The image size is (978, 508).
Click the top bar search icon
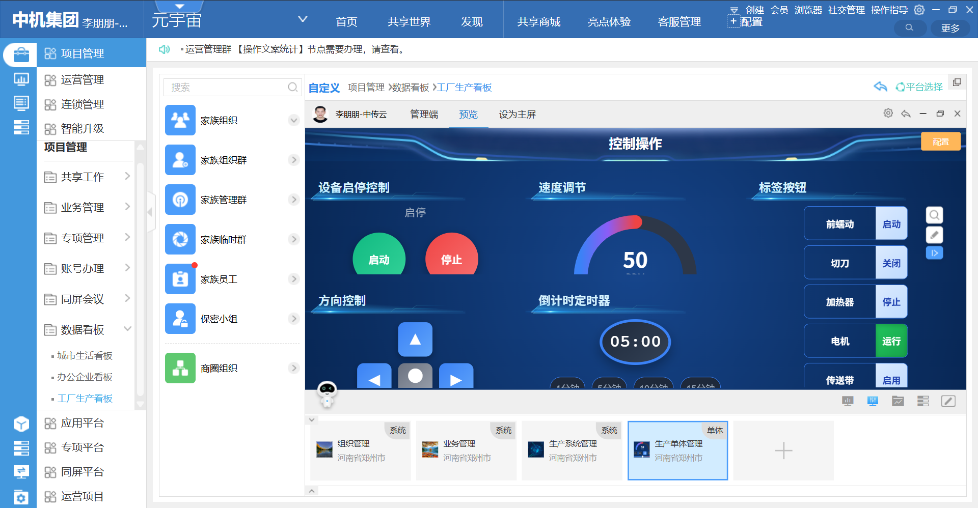click(909, 28)
